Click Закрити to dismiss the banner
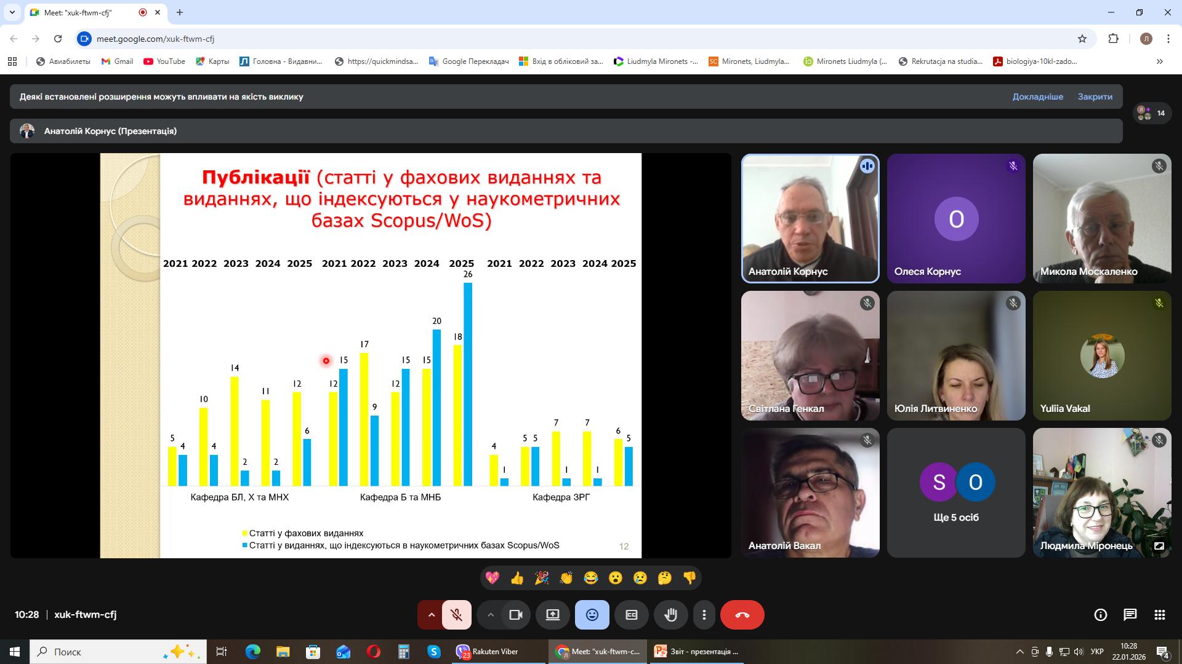1182x664 pixels. click(x=1095, y=97)
